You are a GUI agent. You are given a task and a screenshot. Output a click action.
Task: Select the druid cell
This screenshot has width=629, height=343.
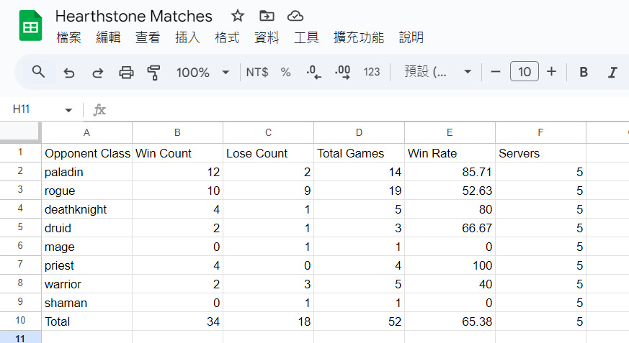point(86,228)
